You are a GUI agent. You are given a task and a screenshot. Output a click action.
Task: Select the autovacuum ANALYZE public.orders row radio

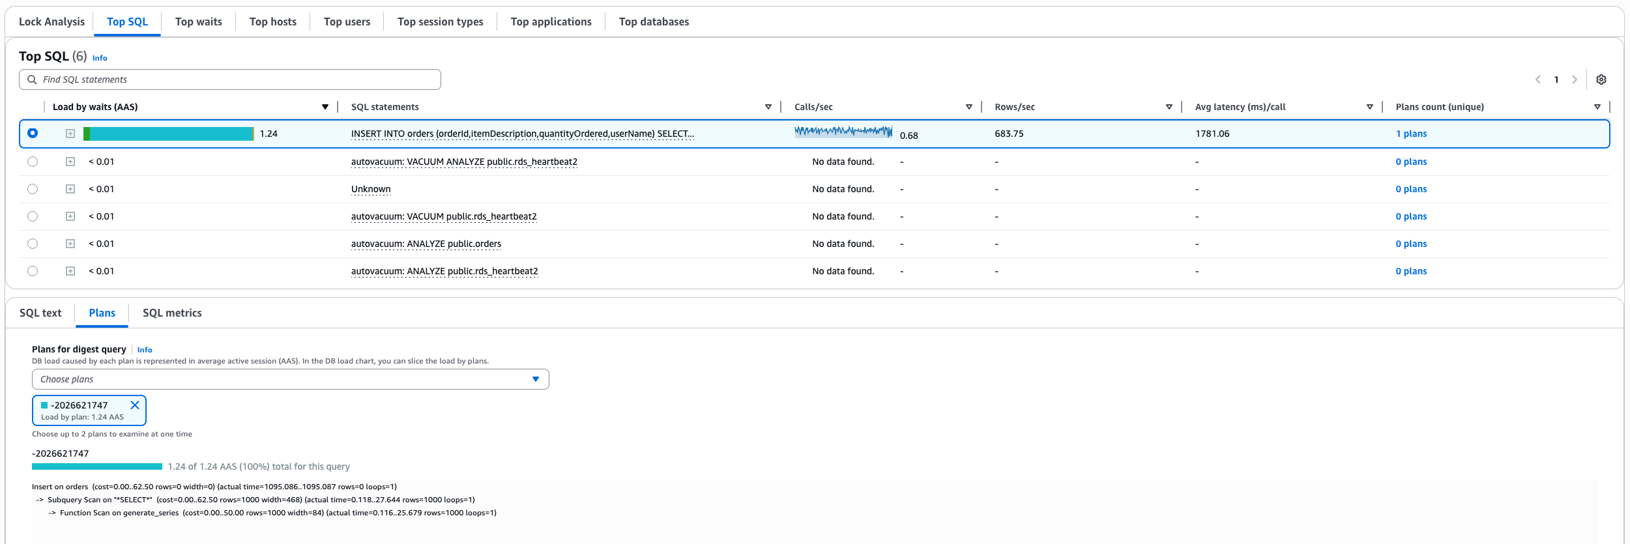pos(33,244)
